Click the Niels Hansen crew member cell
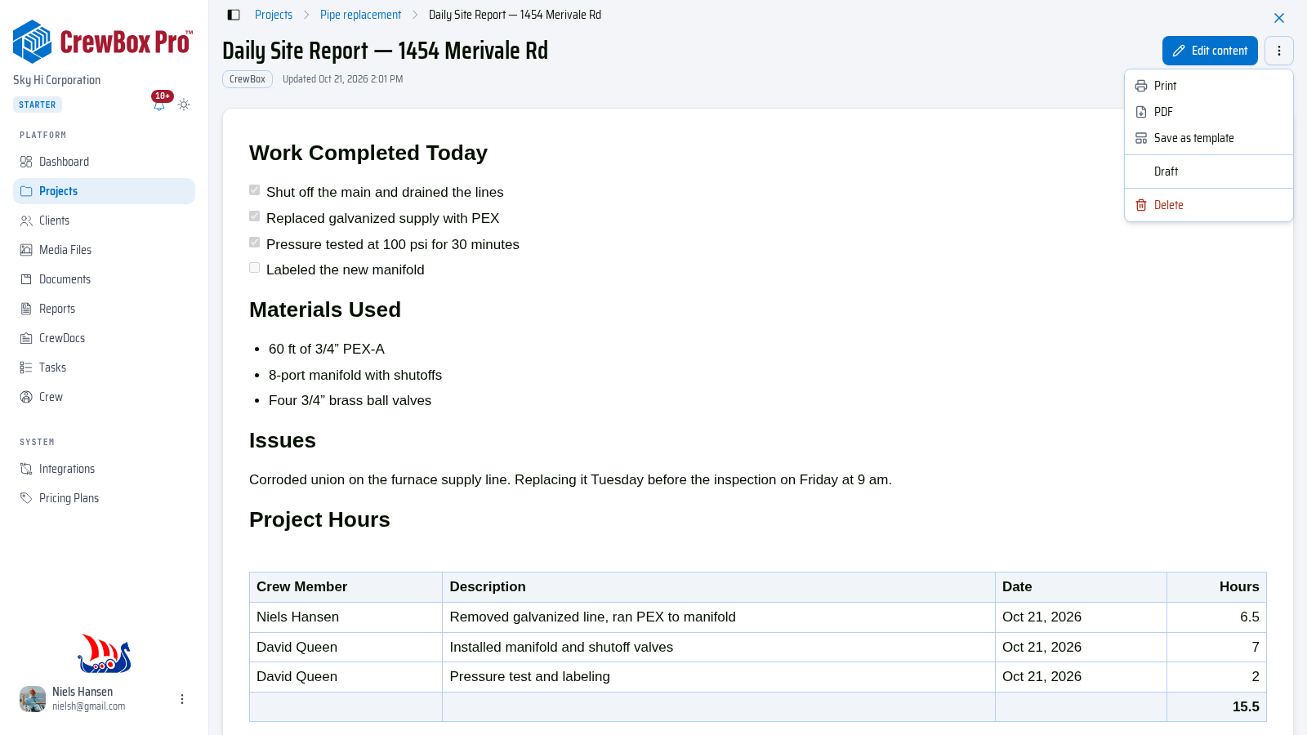The image size is (1307, 735). coord(346,617)
